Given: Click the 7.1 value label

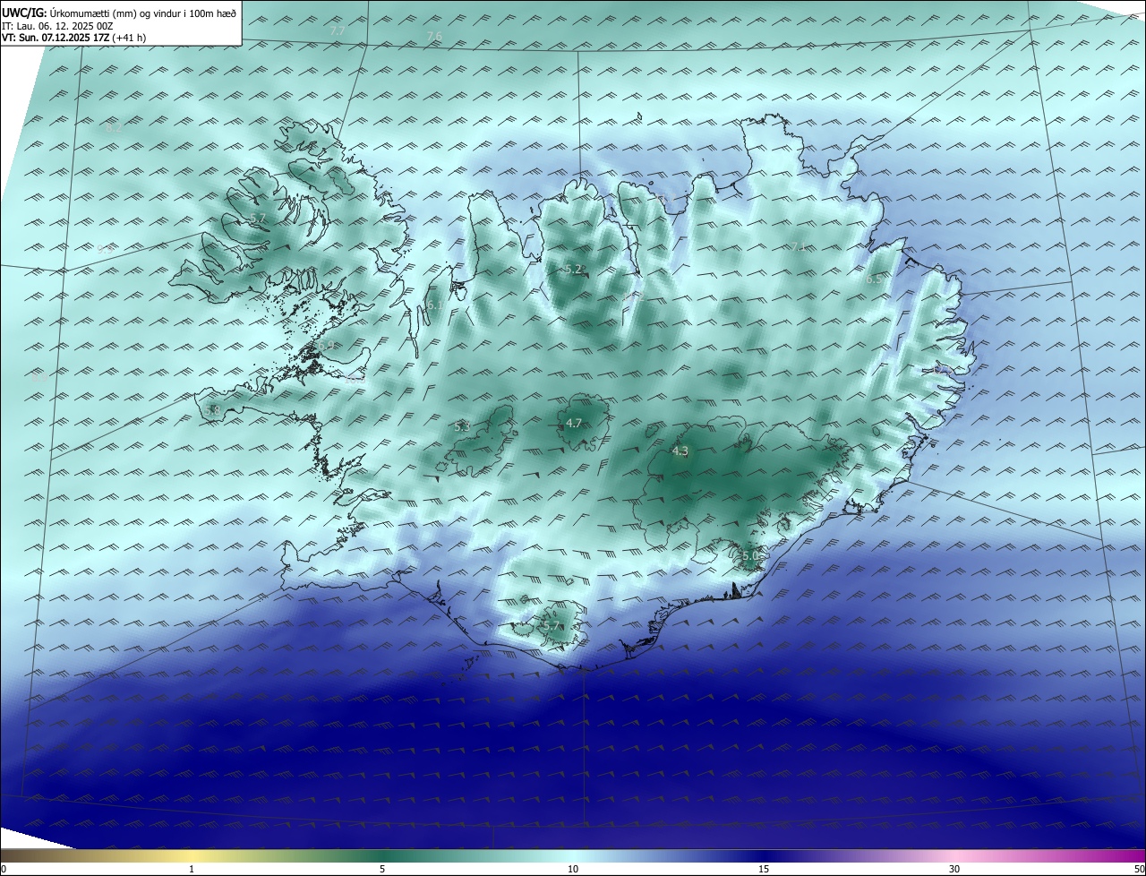Looking at the screenshot, I should [x=799, y=246].
